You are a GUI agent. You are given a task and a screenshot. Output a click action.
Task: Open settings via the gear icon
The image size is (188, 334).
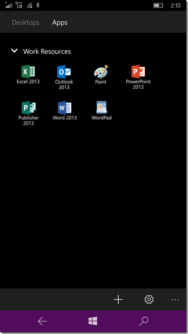[x=149, y=299]
